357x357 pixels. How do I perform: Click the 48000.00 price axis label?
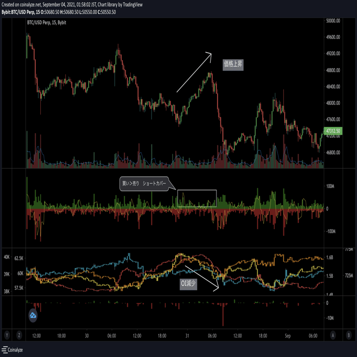pyautogui.click(x=333, y=103)
